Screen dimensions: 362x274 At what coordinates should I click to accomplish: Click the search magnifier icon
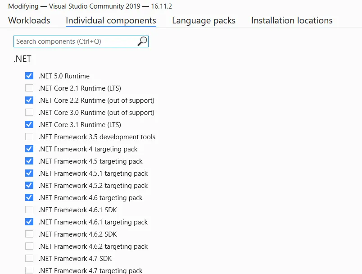(142, 41)
